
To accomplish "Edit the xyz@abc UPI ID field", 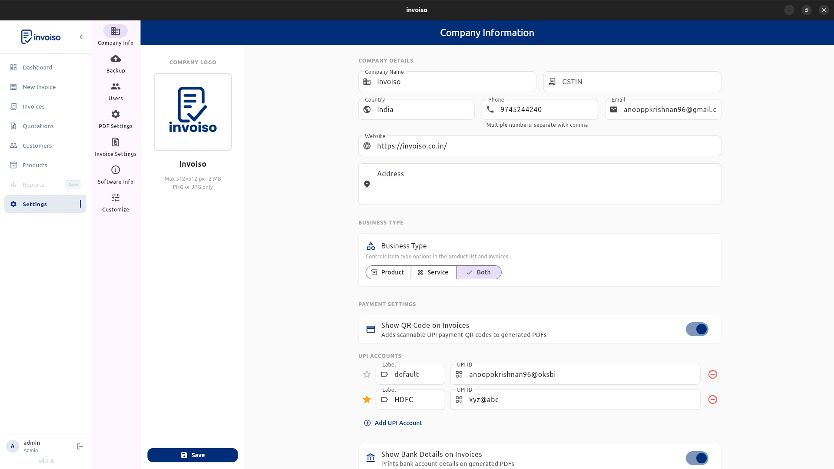I will (575, 400).
